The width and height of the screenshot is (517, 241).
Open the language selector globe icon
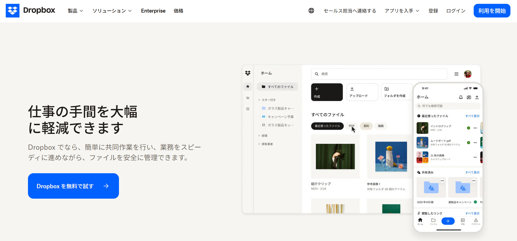311,11
